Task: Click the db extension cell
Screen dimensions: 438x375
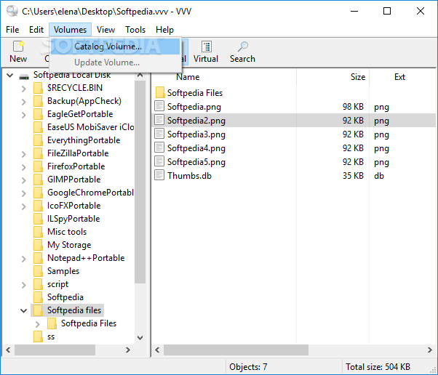Action: pyautogui.click(x=379, y=175)
